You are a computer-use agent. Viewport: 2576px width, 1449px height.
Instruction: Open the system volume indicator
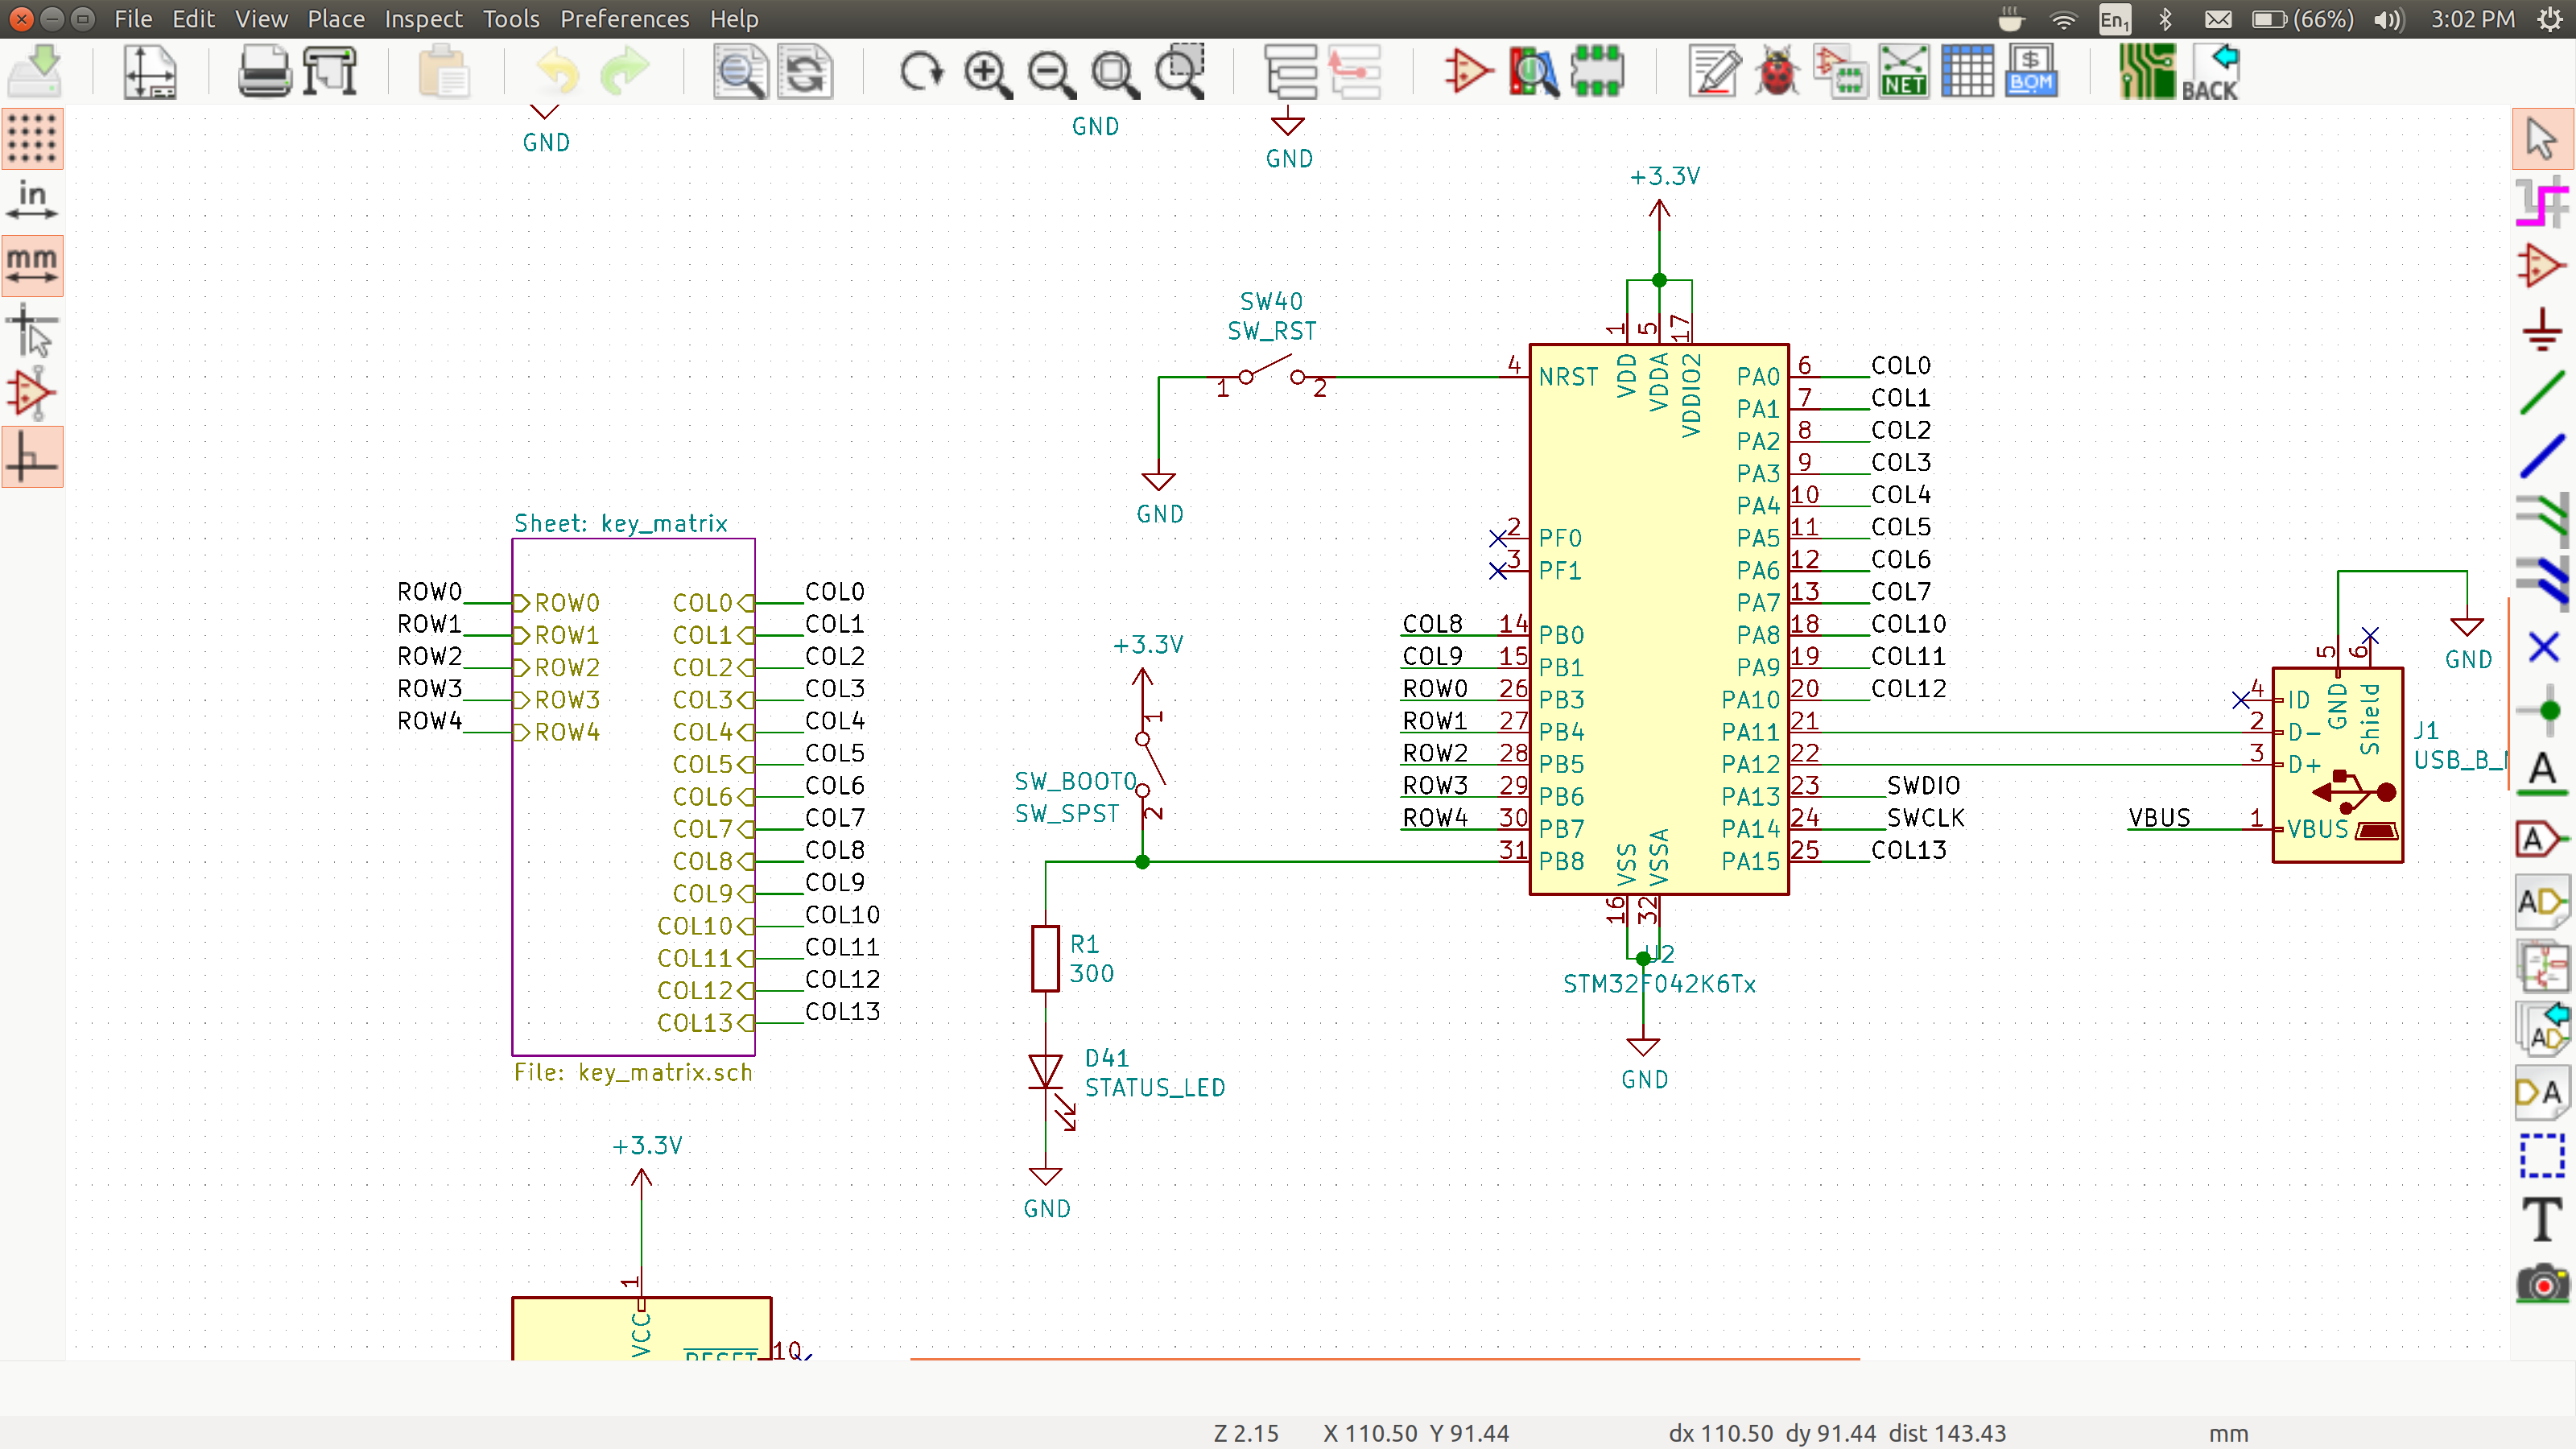pyautogui.click(x=2388, y=19)
